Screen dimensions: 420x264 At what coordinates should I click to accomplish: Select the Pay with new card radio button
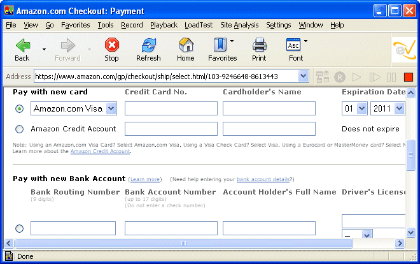19,108
